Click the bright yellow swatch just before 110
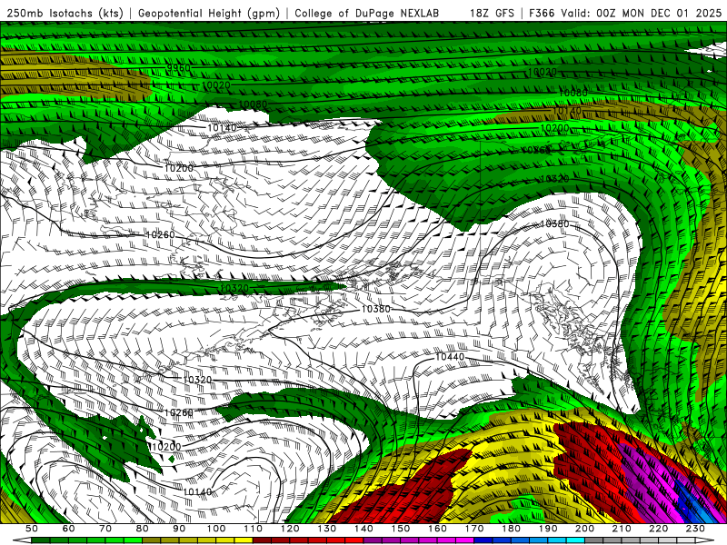This screenshot has width=727, height=545. click(x=244, y=540)
